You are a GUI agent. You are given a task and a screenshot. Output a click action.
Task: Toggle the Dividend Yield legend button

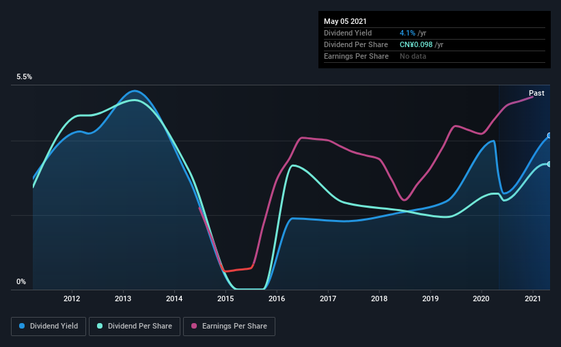[49, 327]
